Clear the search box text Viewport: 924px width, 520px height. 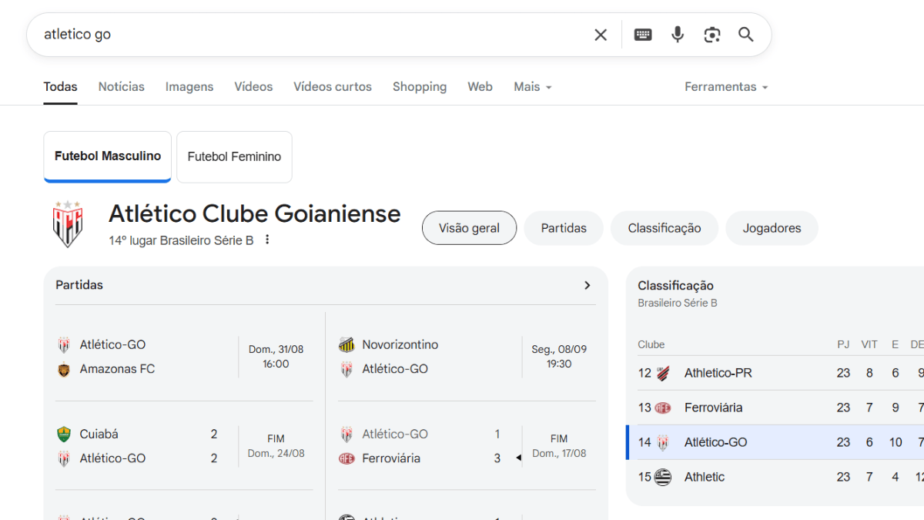[601, 35]
